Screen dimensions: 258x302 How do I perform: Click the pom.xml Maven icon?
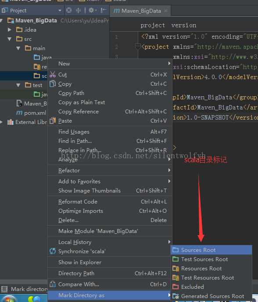19,113
